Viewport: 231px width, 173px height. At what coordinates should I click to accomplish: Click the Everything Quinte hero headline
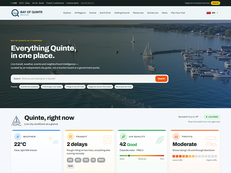(43, 52)
